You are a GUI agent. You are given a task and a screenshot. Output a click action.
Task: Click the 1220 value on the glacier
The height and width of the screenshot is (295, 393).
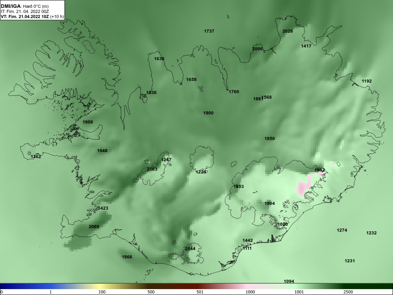201,172
